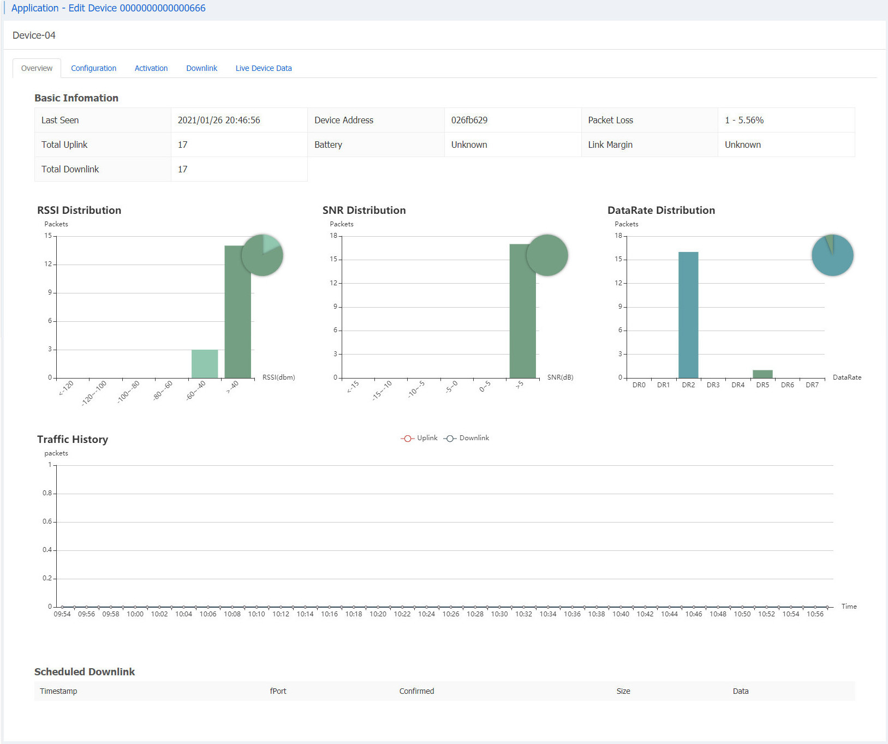Click the Timestamp column header

(58, 691)
